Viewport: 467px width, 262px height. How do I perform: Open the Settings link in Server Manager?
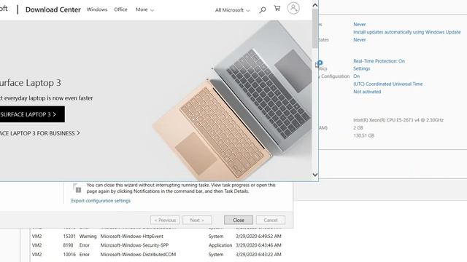pos(362,68)
